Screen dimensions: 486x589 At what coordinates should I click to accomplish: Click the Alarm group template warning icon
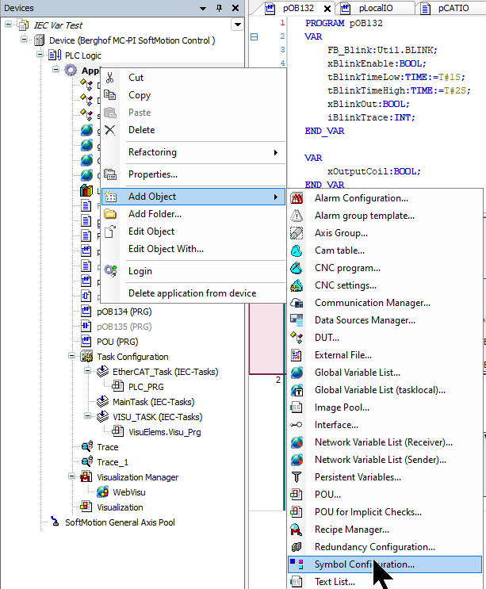click(297, 216)
